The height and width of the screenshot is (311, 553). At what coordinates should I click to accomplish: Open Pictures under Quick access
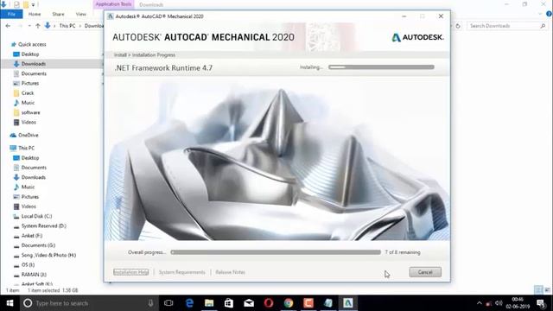[30, 83]
